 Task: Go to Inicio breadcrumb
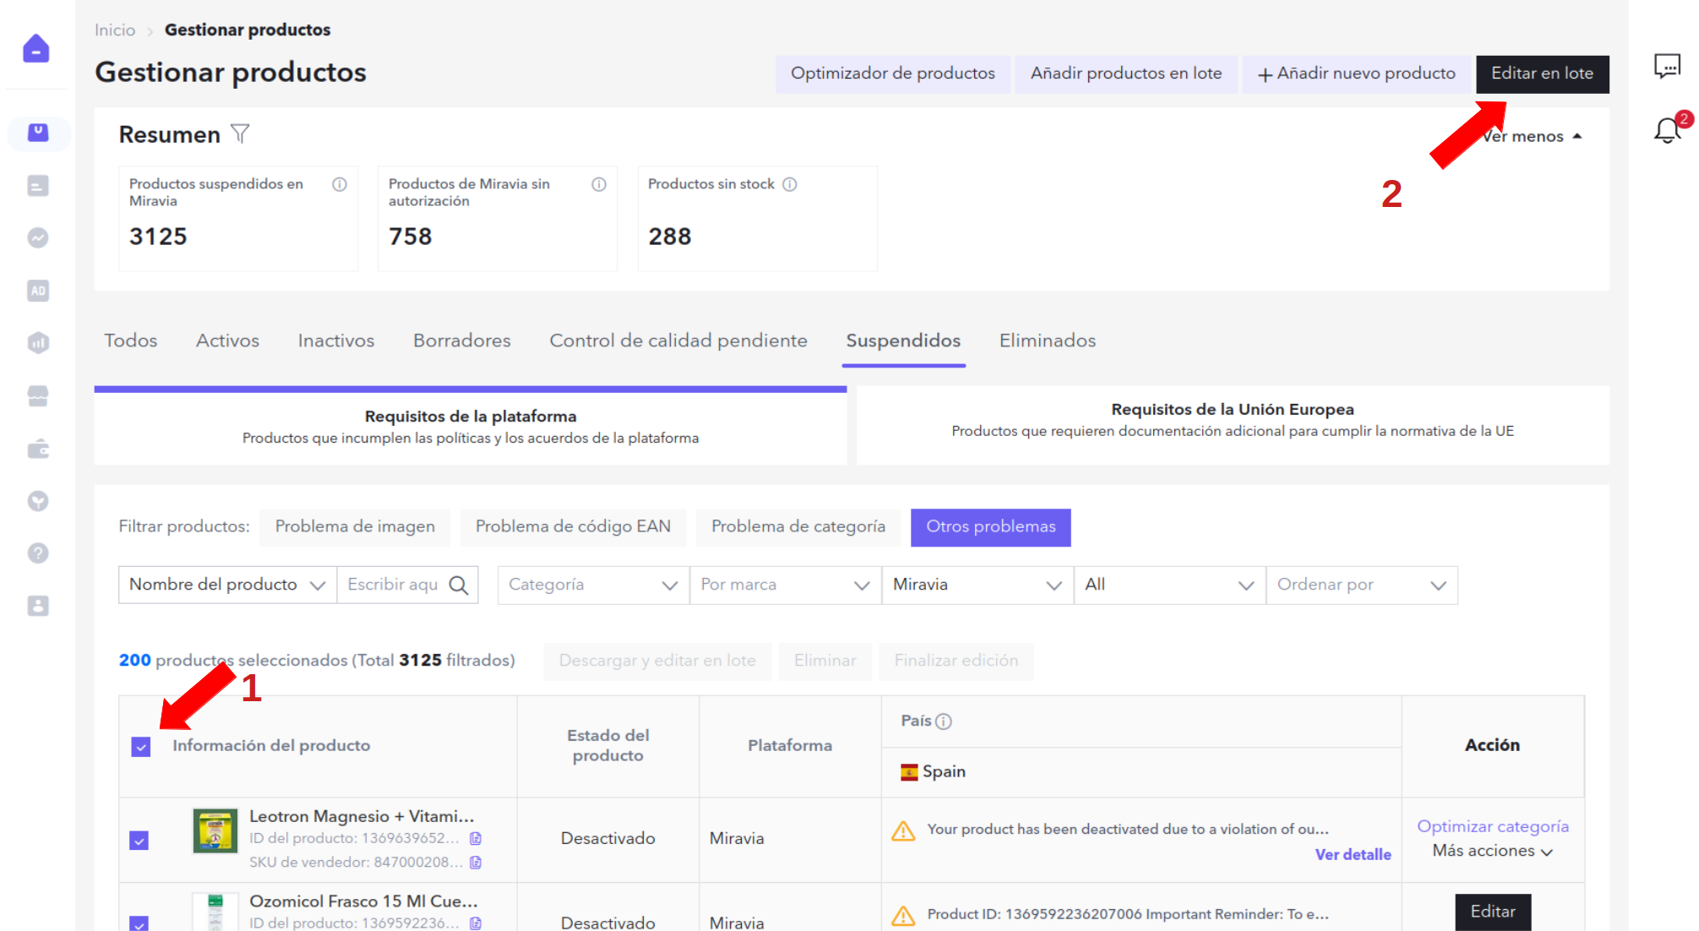point(115,30)
